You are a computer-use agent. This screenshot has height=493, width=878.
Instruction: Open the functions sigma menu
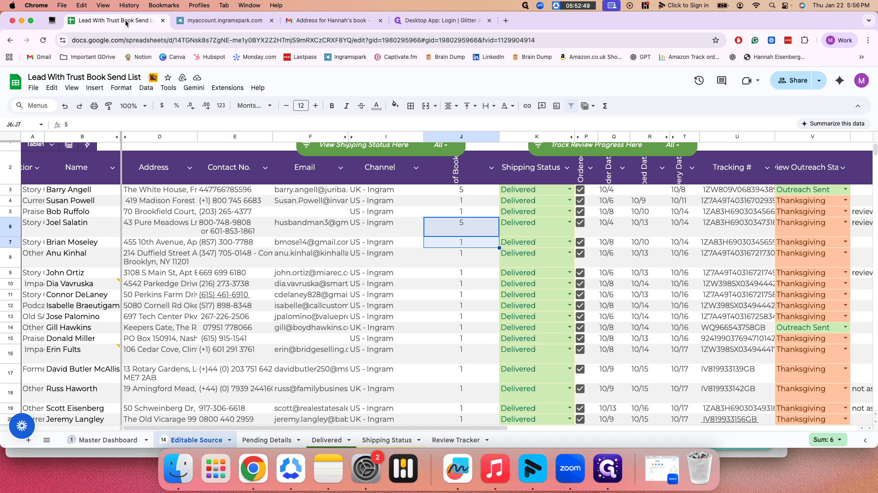pyautogui.click(x=605, y=106)
